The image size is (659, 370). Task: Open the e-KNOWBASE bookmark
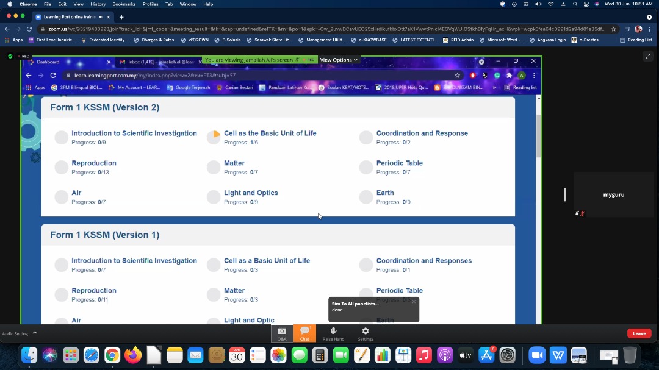point(369,40)
